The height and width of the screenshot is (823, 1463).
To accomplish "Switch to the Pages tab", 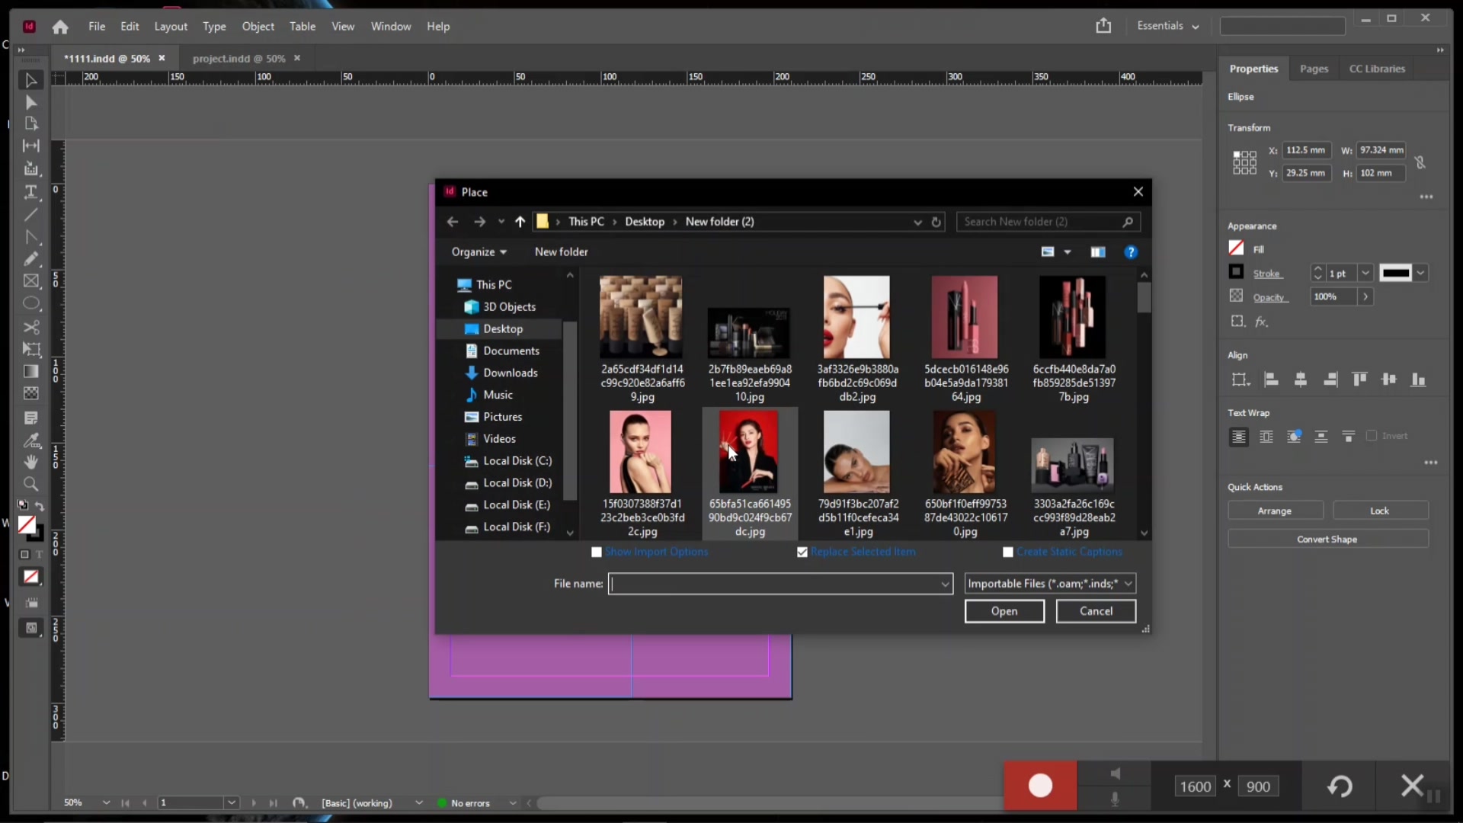I will [x=1314, y=69].
